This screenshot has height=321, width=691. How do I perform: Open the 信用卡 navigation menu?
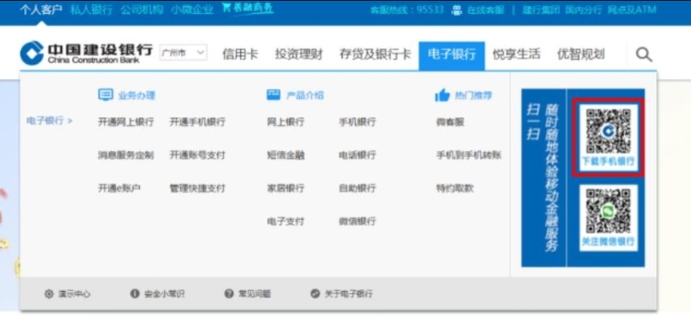pyautogui.click(x=240, y=54)
